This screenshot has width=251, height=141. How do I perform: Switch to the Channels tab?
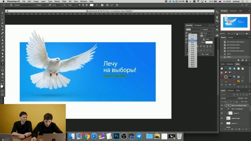[231, 90]
